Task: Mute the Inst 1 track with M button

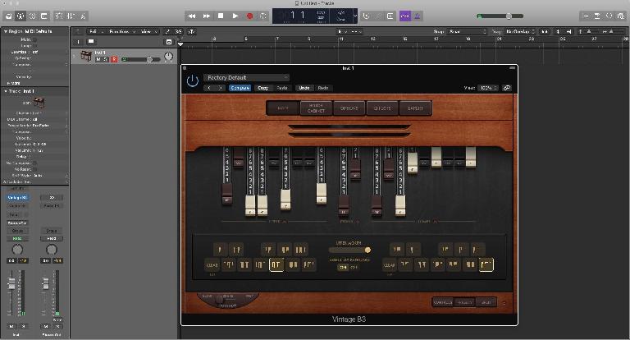Action: coord(98,60)
